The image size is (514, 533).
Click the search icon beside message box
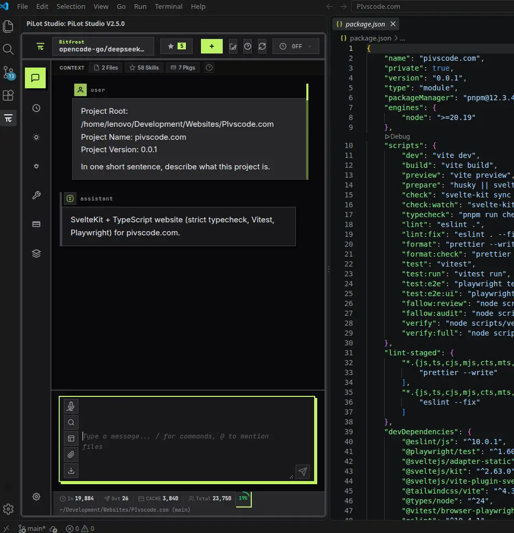pos(71,422)
